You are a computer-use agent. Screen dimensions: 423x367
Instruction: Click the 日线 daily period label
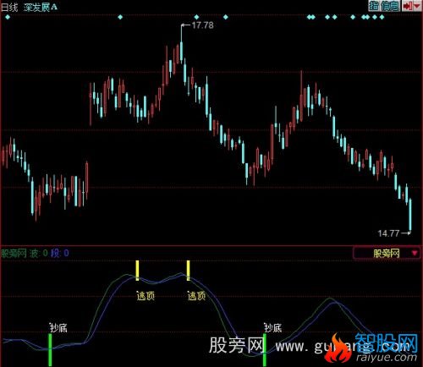click(x=9, y=7)
